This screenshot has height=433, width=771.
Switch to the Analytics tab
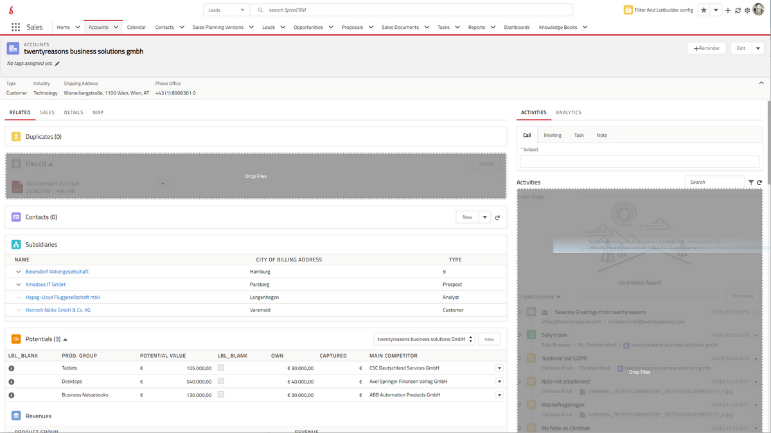coord(569,112)
